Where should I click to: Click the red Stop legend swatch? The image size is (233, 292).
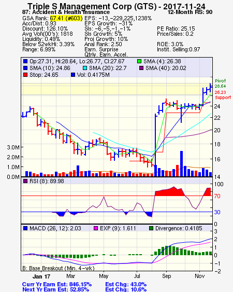tap(25, 75)
